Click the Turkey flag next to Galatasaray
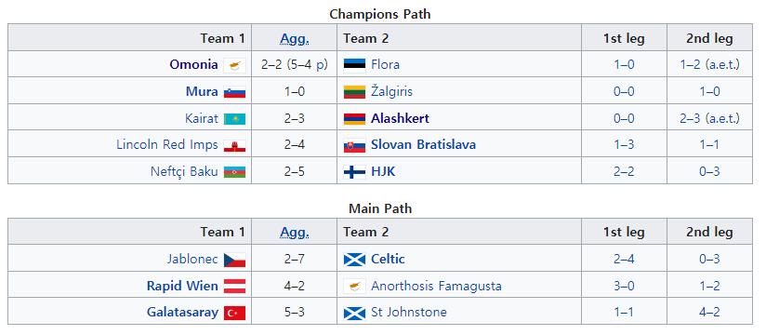 [x=234, y=313]
